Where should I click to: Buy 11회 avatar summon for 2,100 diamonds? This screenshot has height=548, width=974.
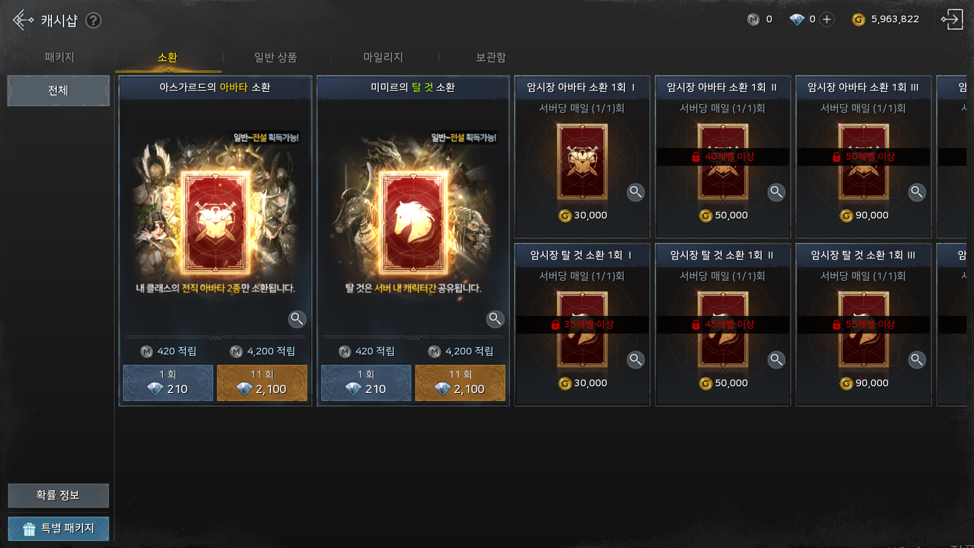(x=262, y=383)
